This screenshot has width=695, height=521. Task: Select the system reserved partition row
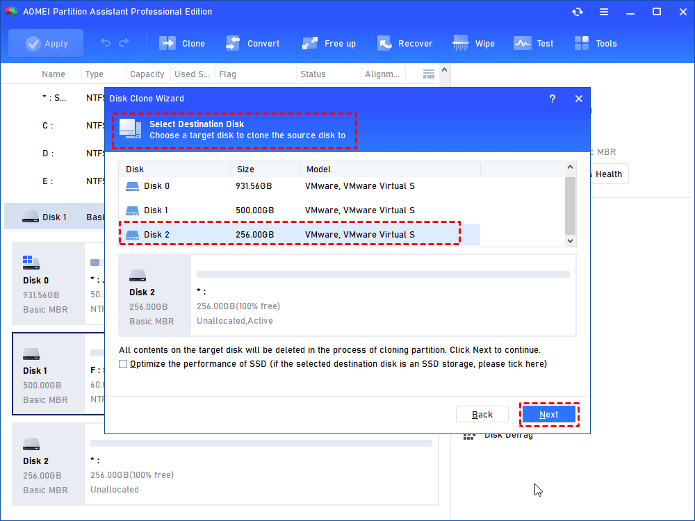click(x=54, y=98)
